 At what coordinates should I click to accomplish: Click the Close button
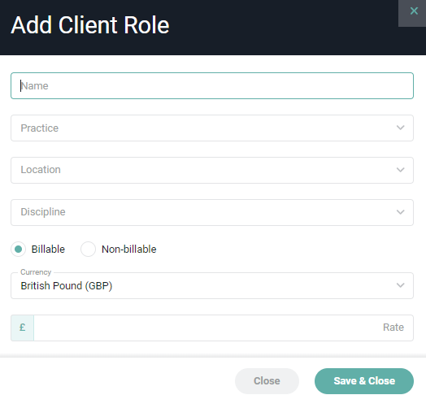[x=267, y=381]
